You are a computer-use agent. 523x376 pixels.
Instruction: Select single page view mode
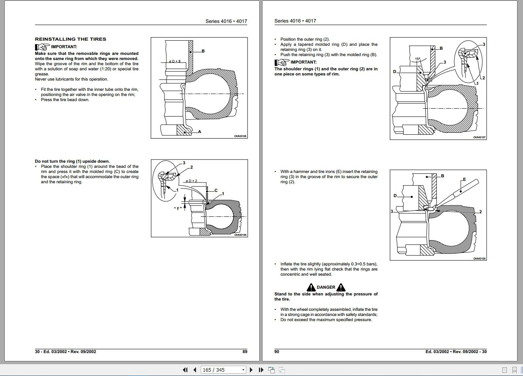pyautogui.click(x=504, y=370)
